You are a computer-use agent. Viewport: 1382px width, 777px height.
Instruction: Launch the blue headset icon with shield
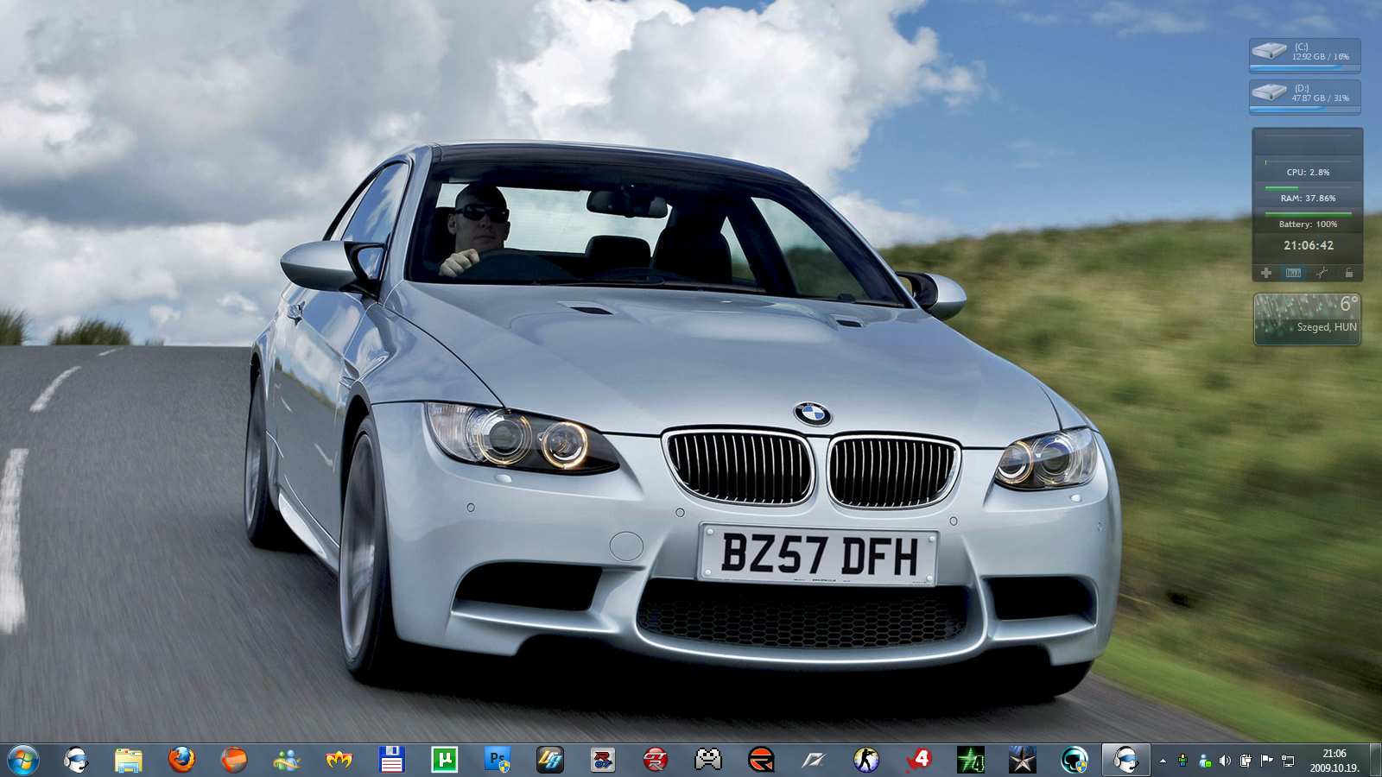coord(1075,760)
